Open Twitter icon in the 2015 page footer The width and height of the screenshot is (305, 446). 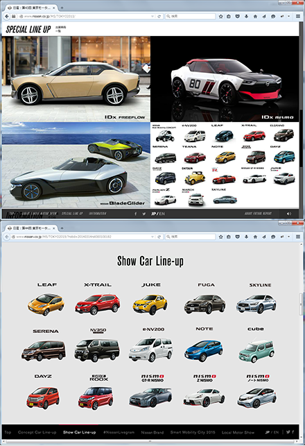[288, 432]
